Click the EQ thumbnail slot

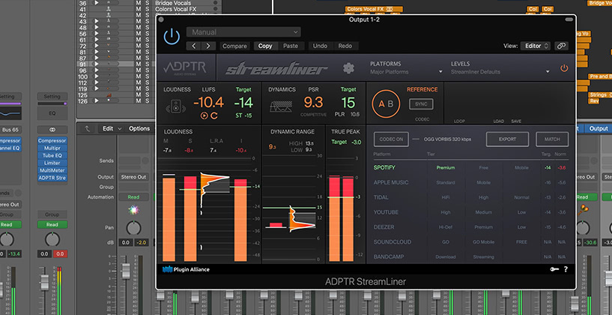tap(52, 113)
